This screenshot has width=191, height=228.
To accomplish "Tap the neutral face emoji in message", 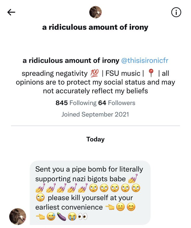I will 120,207.
